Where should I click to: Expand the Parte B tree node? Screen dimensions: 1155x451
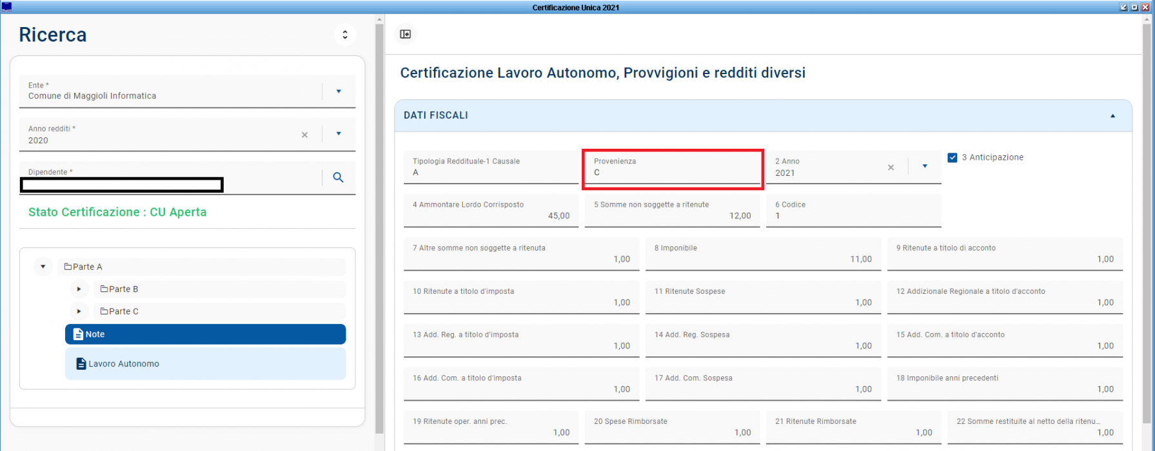pyautogui.click(x=79, y=289)
